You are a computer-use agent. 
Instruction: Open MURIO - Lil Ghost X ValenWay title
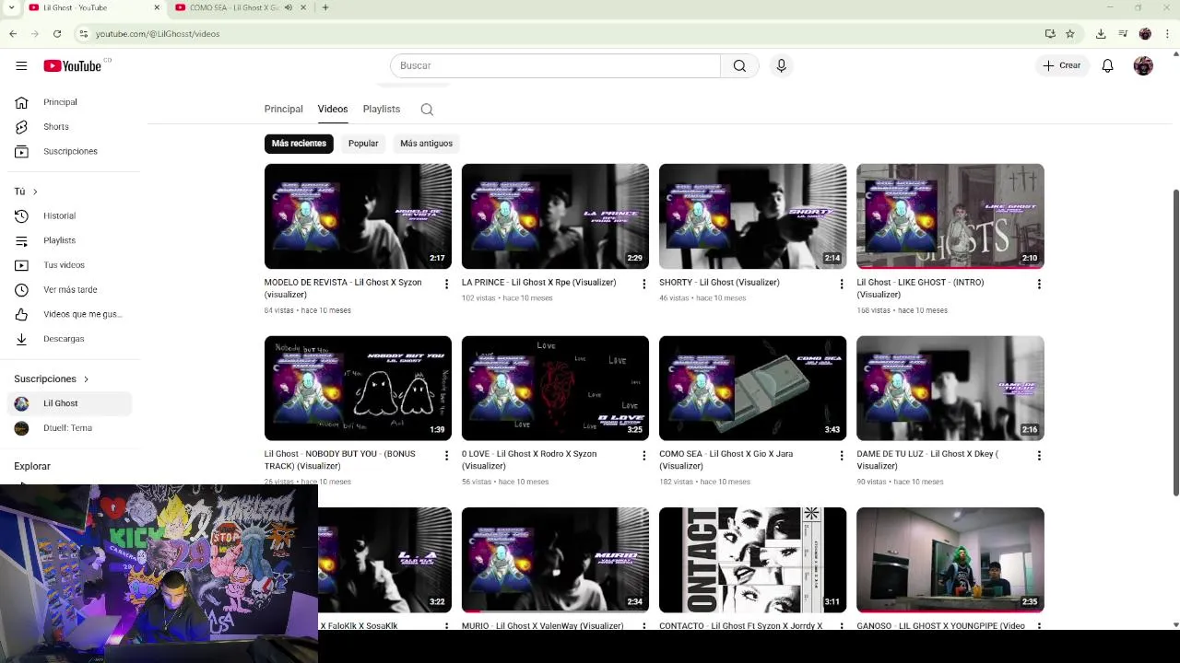click(542, 626)
